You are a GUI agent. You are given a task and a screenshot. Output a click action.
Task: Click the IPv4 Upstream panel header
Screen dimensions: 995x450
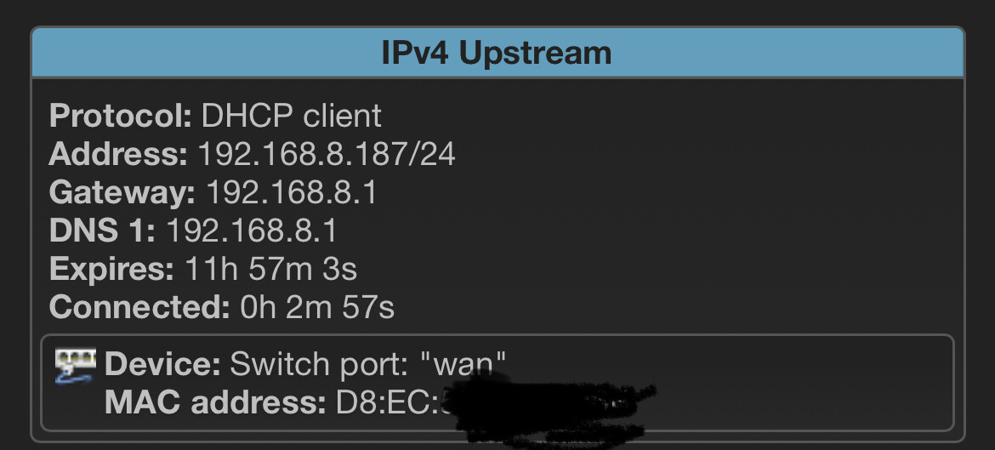coord(497,53)
